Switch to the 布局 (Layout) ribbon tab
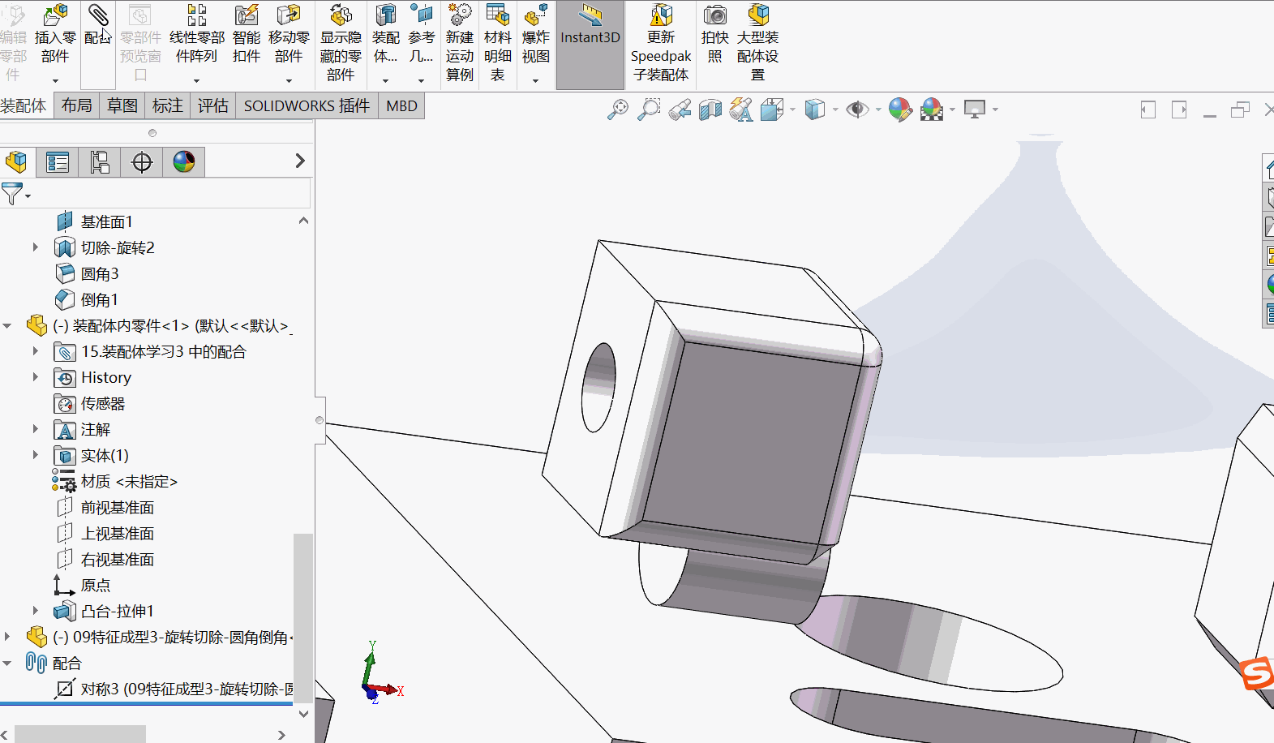This screenshot has height=743, width=1274. click(x=77, y=105)
